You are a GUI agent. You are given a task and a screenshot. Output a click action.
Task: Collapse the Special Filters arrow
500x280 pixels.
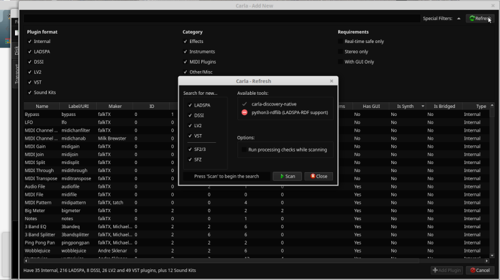[x=459, y=19]
